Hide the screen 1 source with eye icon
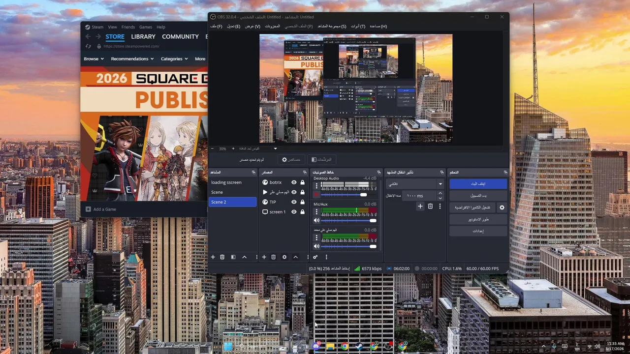 [x=294, y=212]
